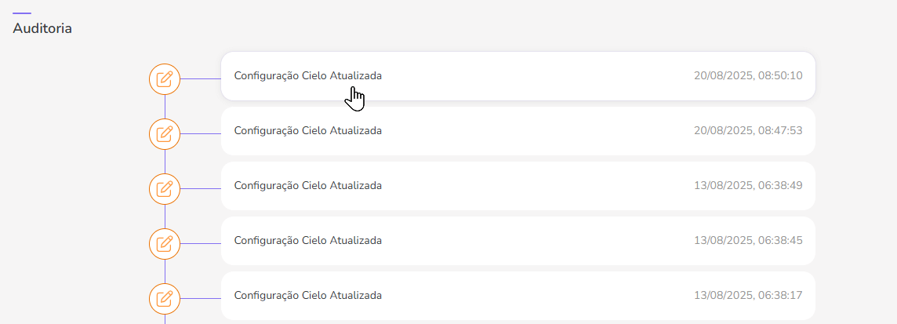Click "Configuração Cielo Atualizada" text at 06:38:17
897x324 pixels.
pyautogui.click(x=308, y=296)
